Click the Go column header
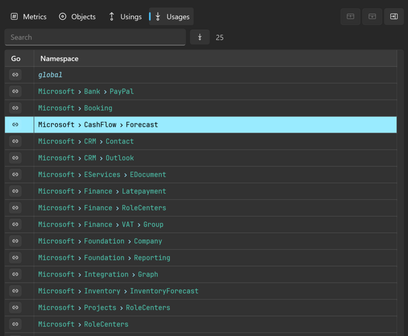The width and height of the screenshot is (408, 336). pos(19,59)
